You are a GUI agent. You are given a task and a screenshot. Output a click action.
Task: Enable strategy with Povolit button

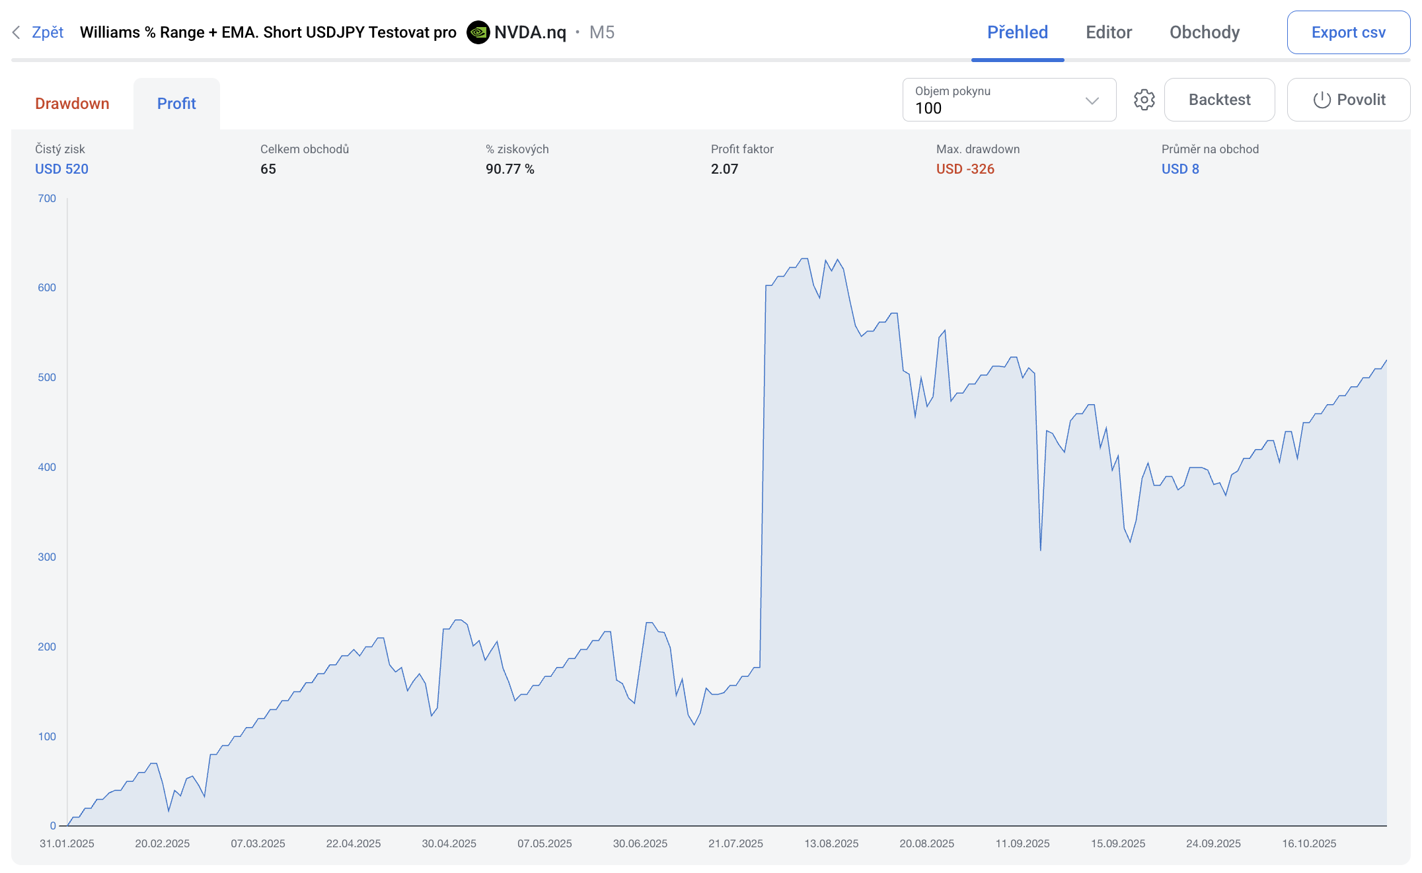[1348, 100]
